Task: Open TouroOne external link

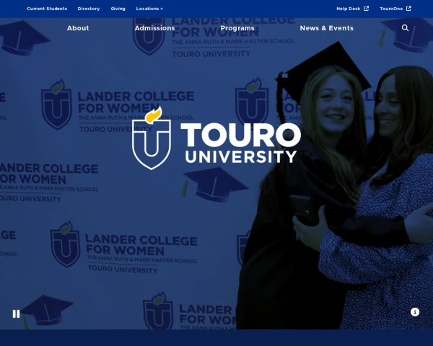Action: tap(395, 9)
